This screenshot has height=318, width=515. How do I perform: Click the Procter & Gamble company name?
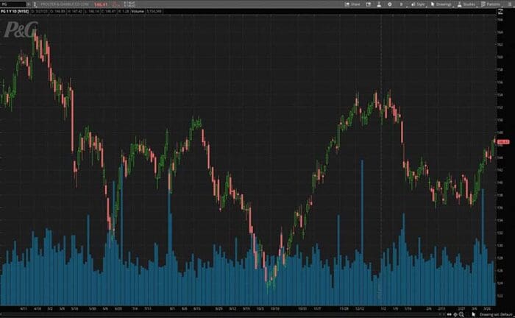coord(65,4)
